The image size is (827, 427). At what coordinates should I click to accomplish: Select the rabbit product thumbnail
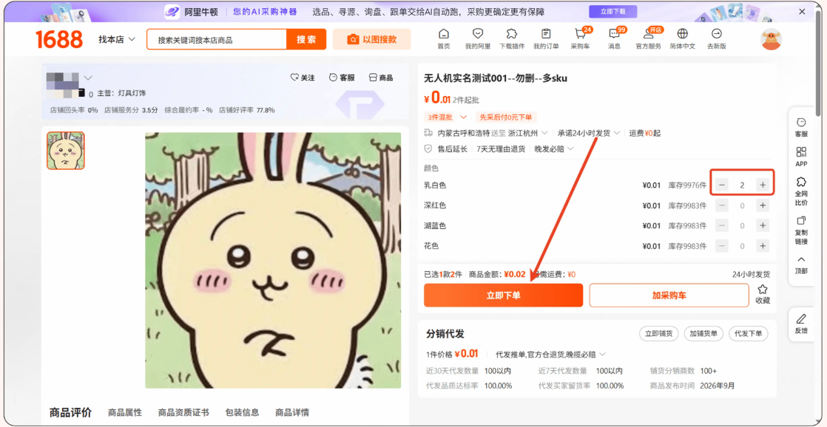pyautogui.click(x=65, y=151)
